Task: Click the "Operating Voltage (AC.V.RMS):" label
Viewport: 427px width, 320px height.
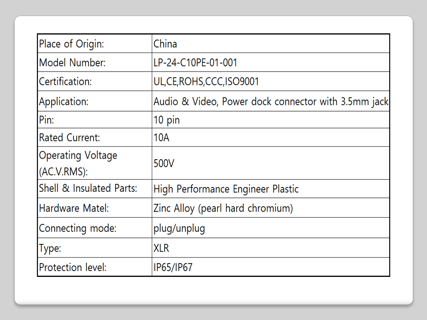Action: click(x=78, y=163)
